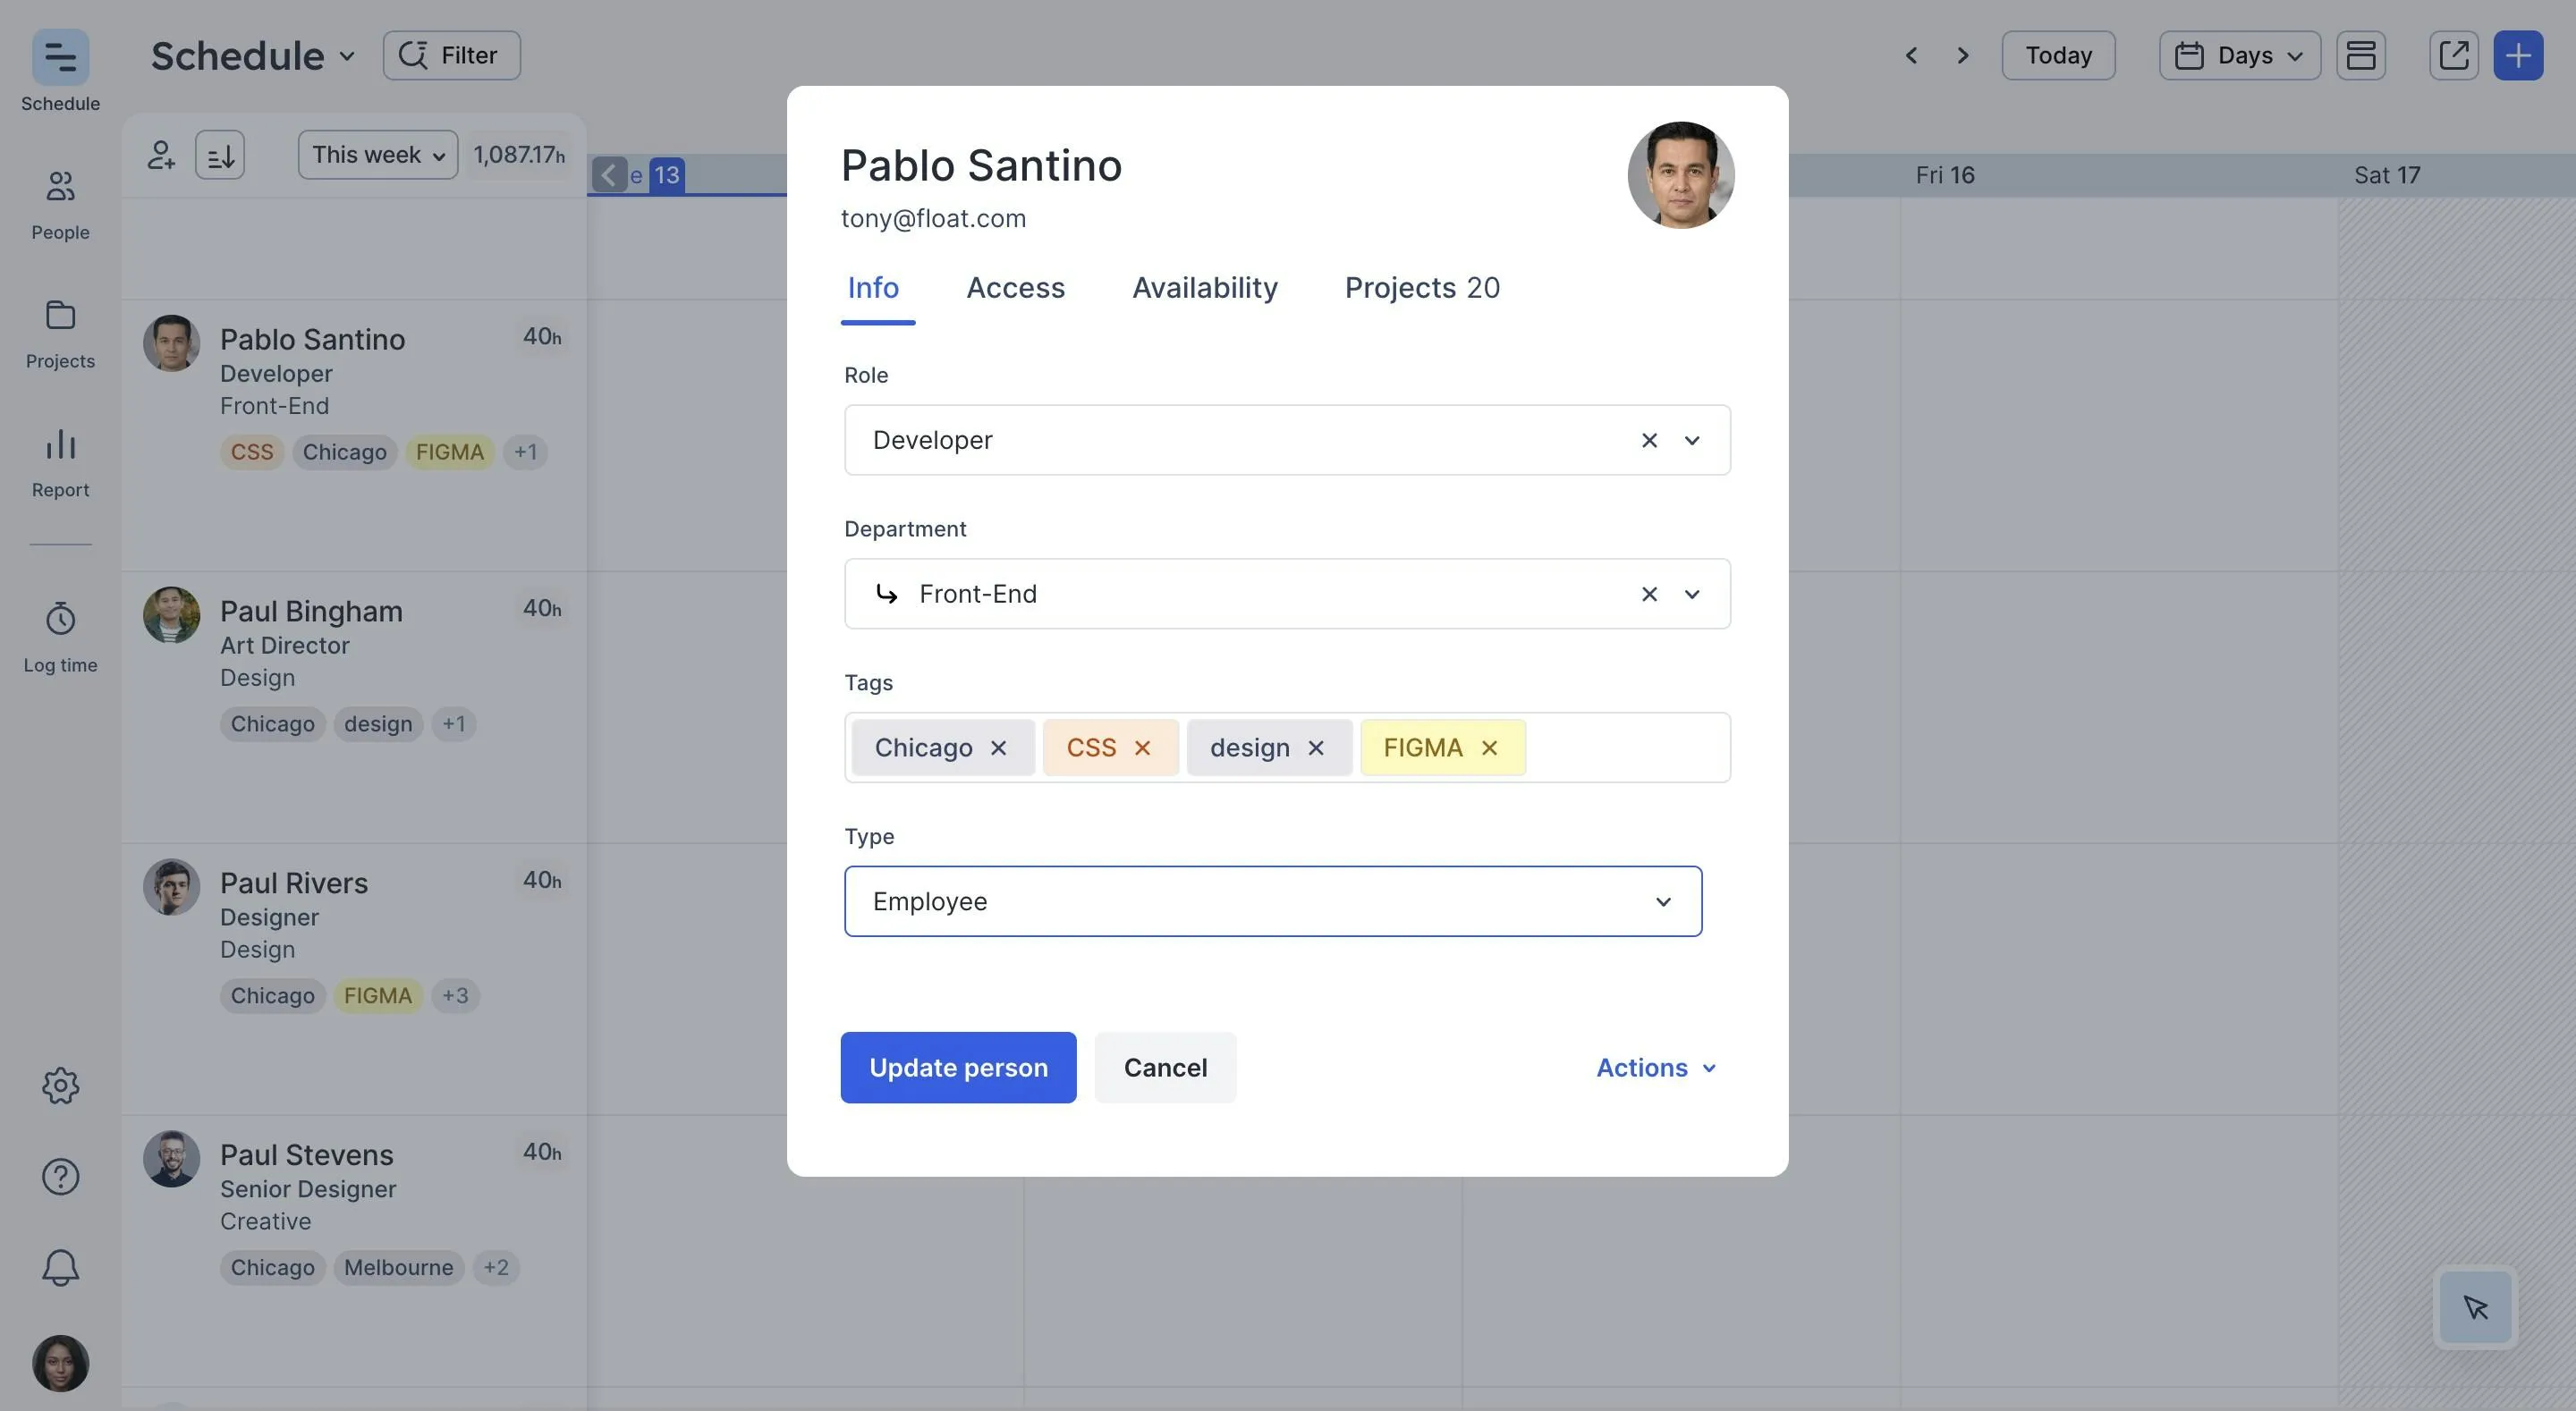Switch to the Projects 20 tab
Image resolution: width=2576 pixels, height=1411 pixels.
(1422, 289)
